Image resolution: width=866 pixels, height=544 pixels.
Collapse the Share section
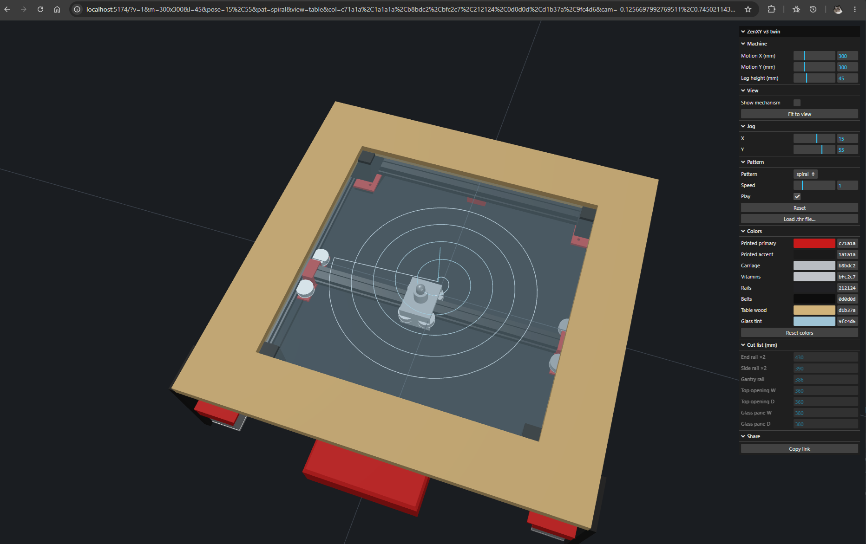point(799,436)
